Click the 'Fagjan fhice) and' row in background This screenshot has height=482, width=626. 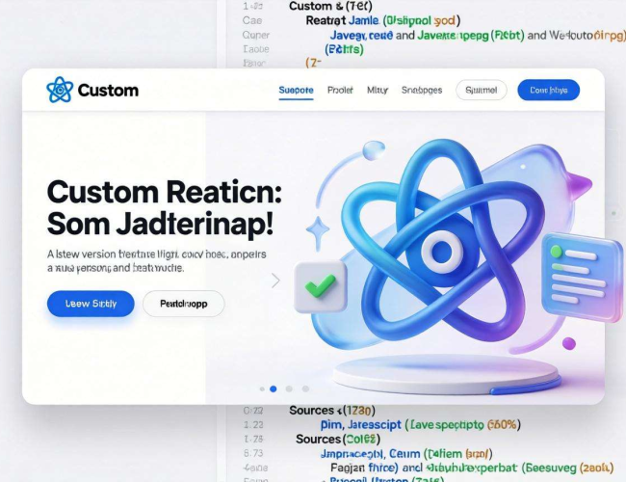click(472, 468)
